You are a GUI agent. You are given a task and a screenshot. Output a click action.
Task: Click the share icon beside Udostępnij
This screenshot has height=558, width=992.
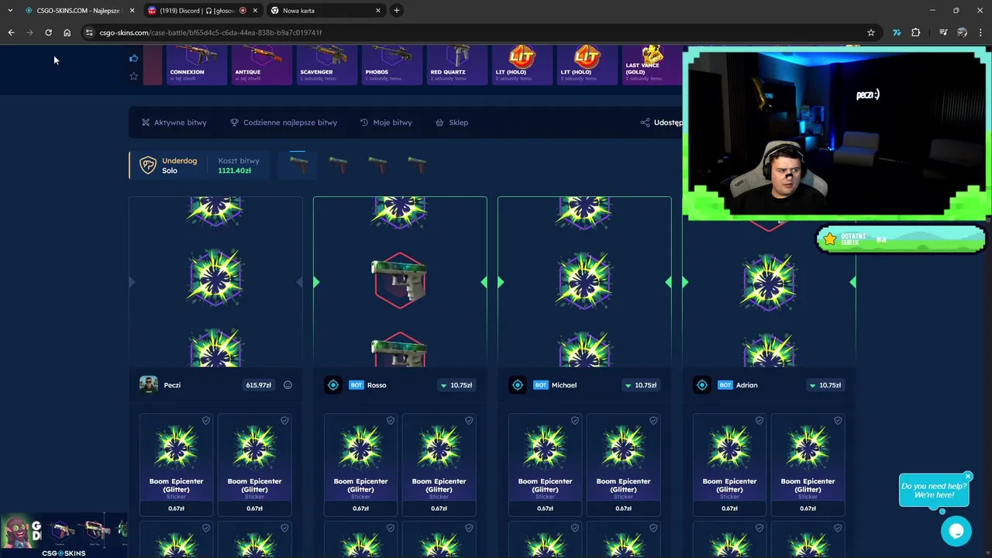645,122
